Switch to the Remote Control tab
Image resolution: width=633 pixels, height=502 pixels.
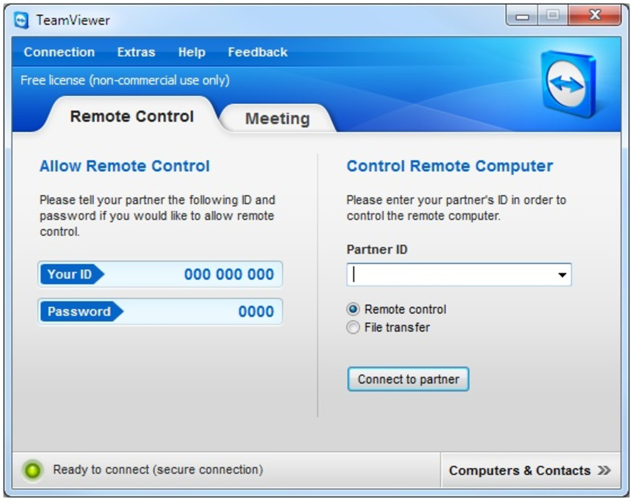coord(132,116)
